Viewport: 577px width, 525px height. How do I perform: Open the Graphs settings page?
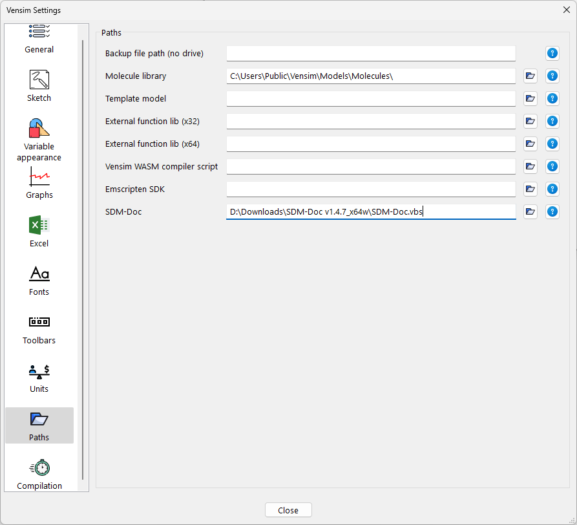[39, 183]
